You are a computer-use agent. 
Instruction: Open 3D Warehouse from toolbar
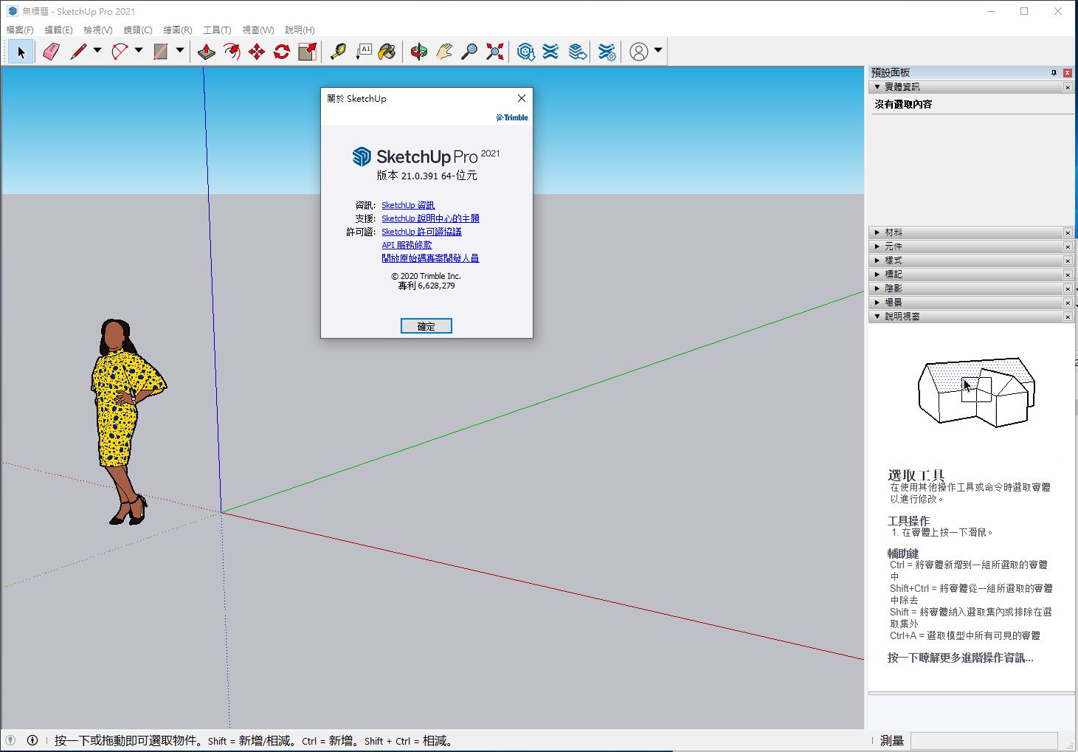point(525,52)
